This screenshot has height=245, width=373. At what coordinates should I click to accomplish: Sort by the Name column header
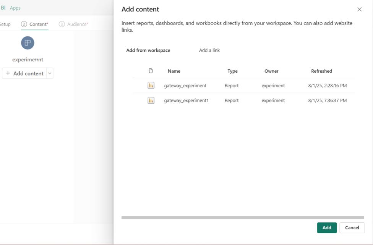click(174, 71)
